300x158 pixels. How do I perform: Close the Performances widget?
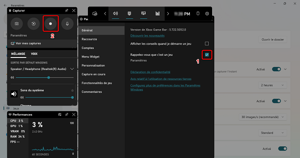74,115
